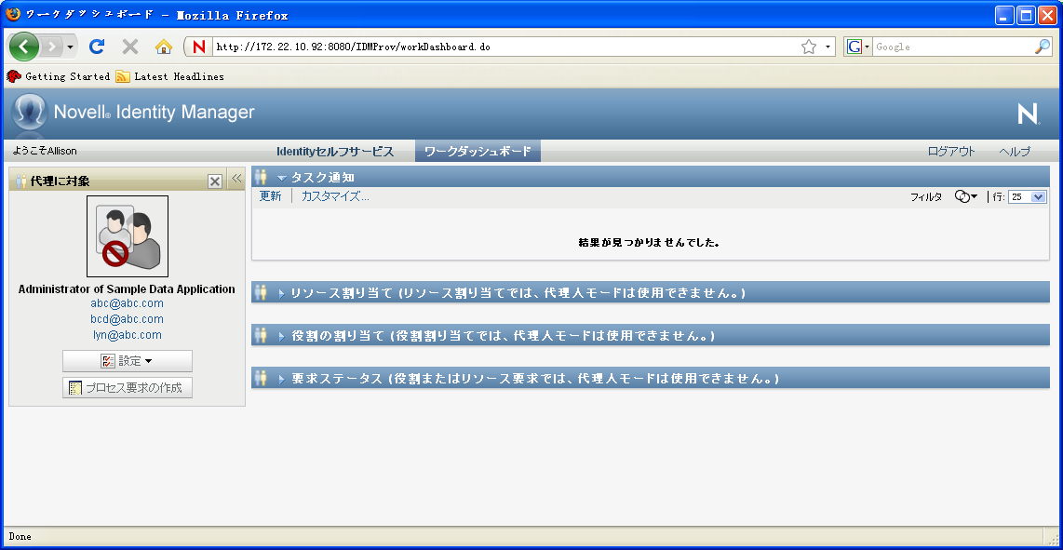Click the Novell N logo at header right
The image size is (1063, 550).
[x=1029, y=114]
